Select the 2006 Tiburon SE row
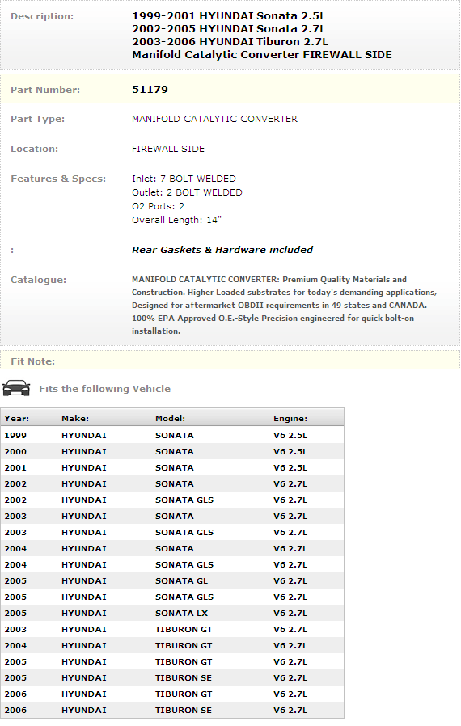Viewport: 461px width, 726px height. pyautogui.click(x=172, y=710)
